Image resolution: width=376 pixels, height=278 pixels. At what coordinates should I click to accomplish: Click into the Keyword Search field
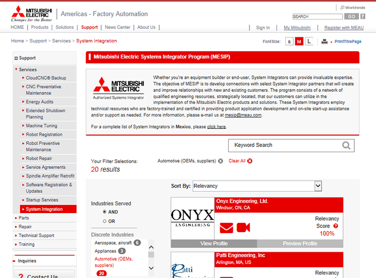[x=285, y=145]
